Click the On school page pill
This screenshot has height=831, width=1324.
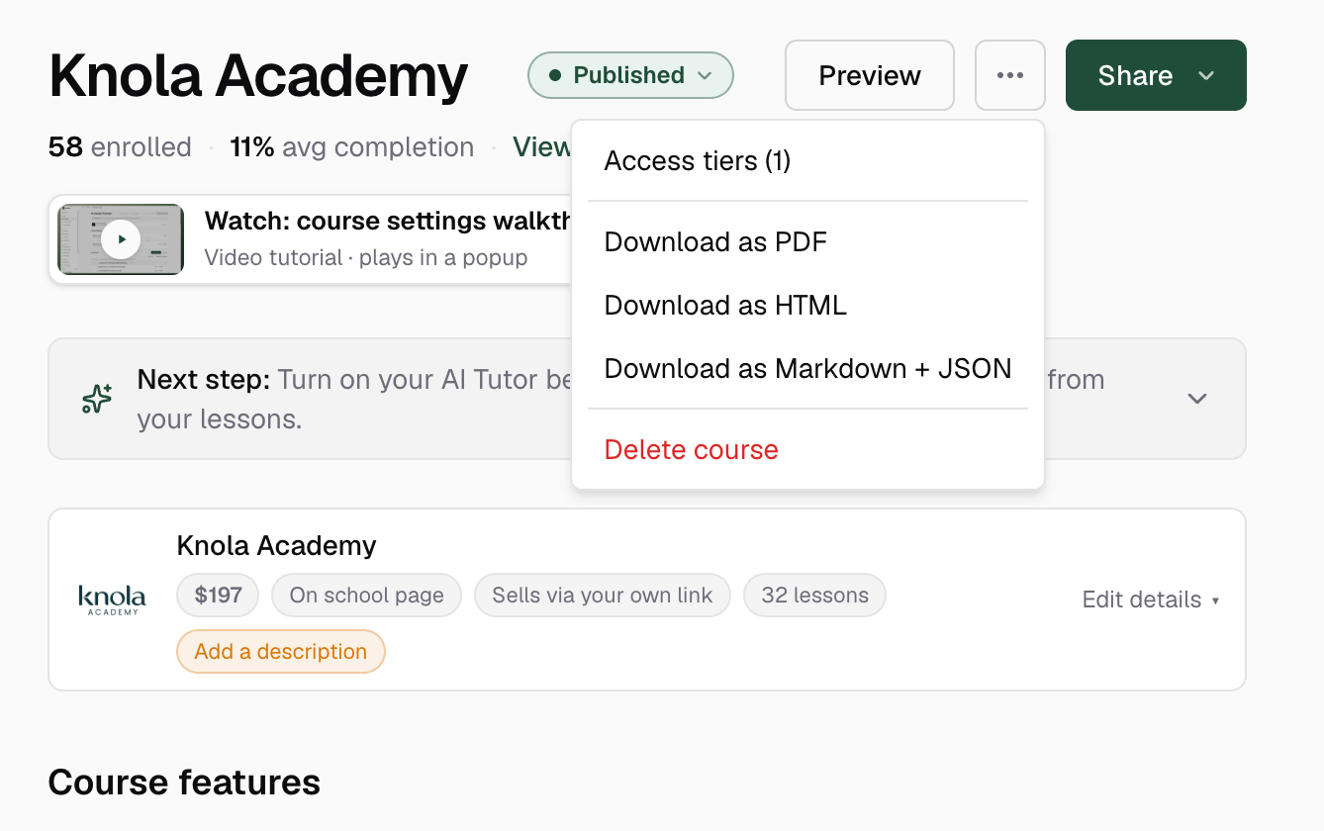(x=366, y=596)
